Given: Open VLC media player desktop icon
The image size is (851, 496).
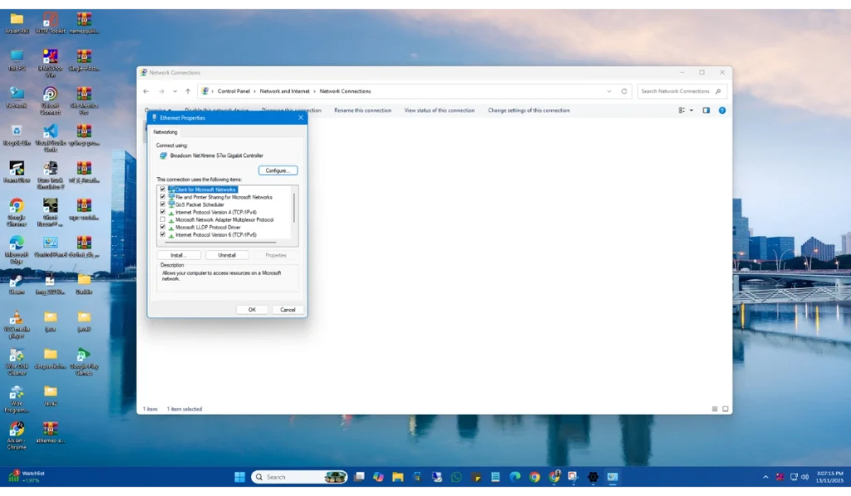Looking at the screenshot, I should [x=17, y=318].
